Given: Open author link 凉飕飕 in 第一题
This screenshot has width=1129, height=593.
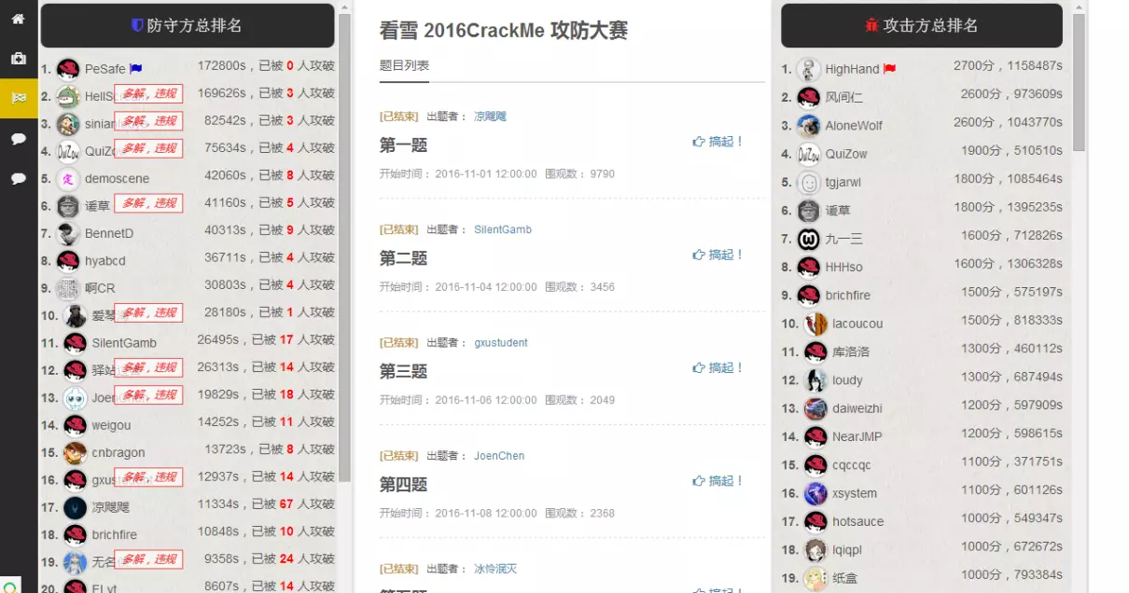Looking at the screenshot, I should (x=490, y=117).
